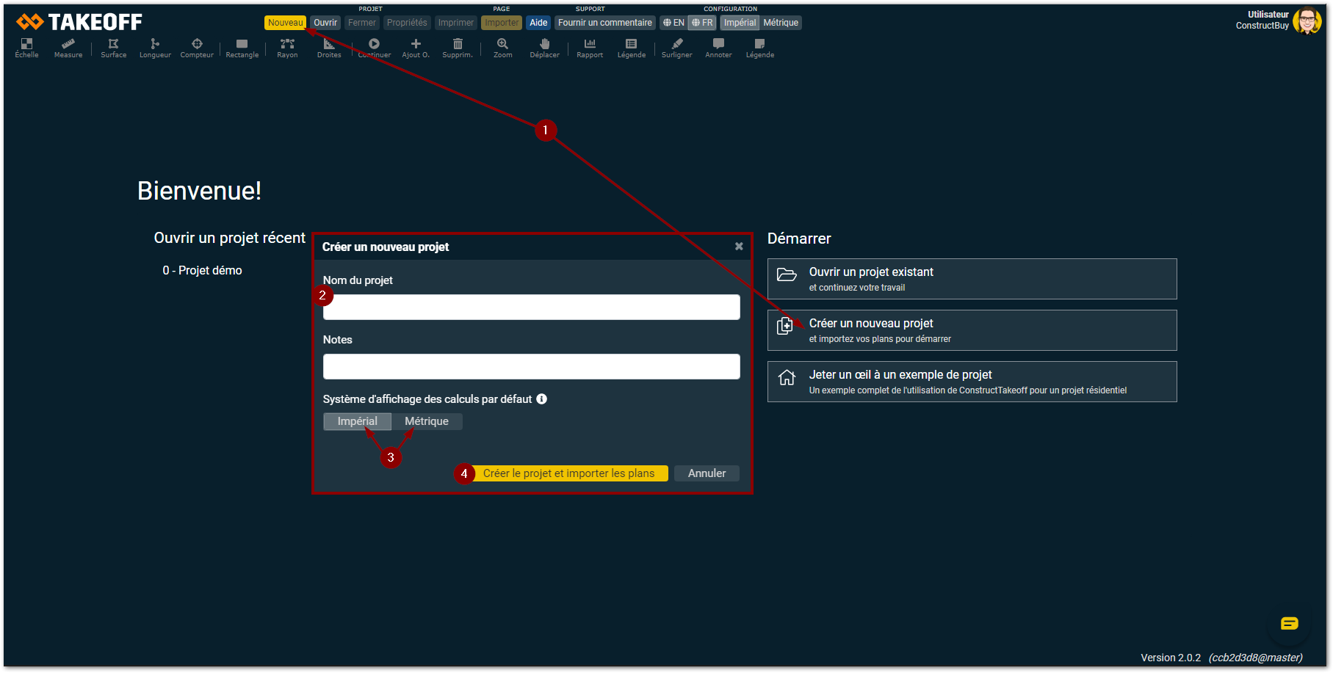Screen dimensions: 1333x673
Task: Click Ouvrir in the top menu
Action: coord(325,23)
